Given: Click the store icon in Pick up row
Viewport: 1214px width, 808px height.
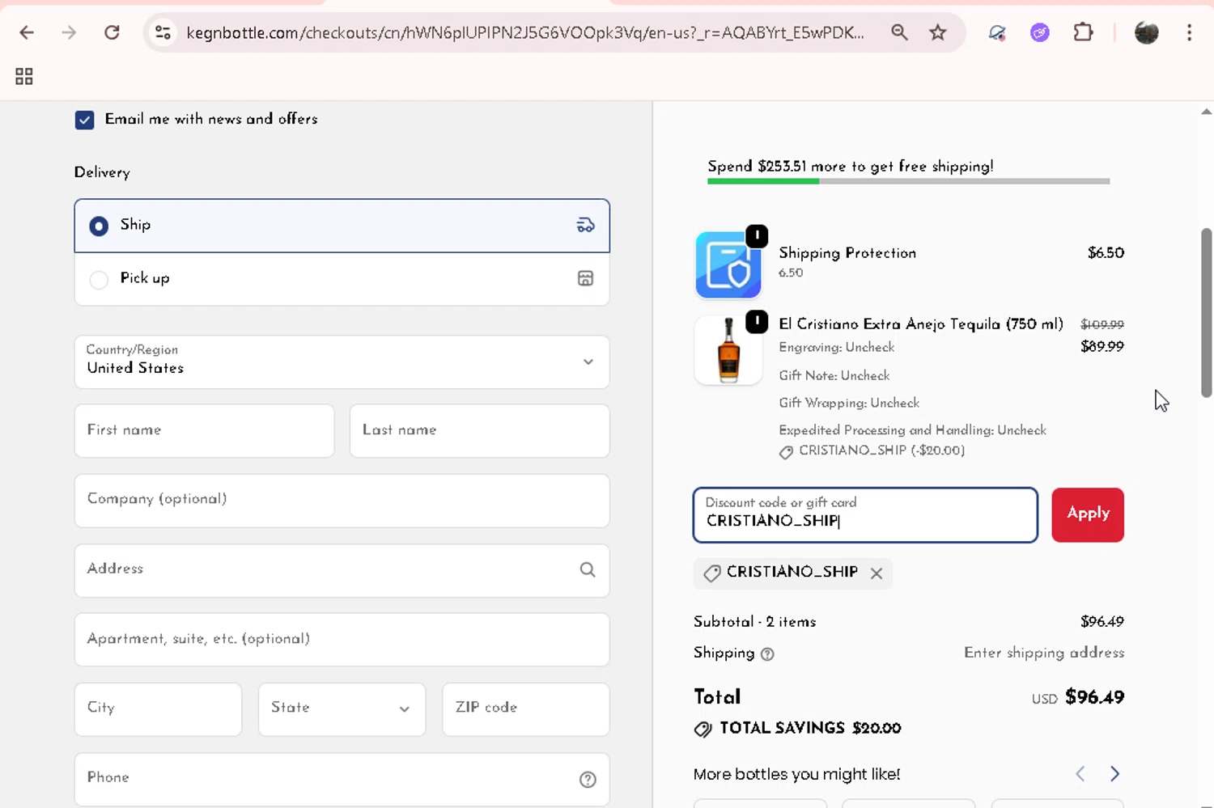Looking at the screenshot, I should pyautogui.click(x=585, y=278).
